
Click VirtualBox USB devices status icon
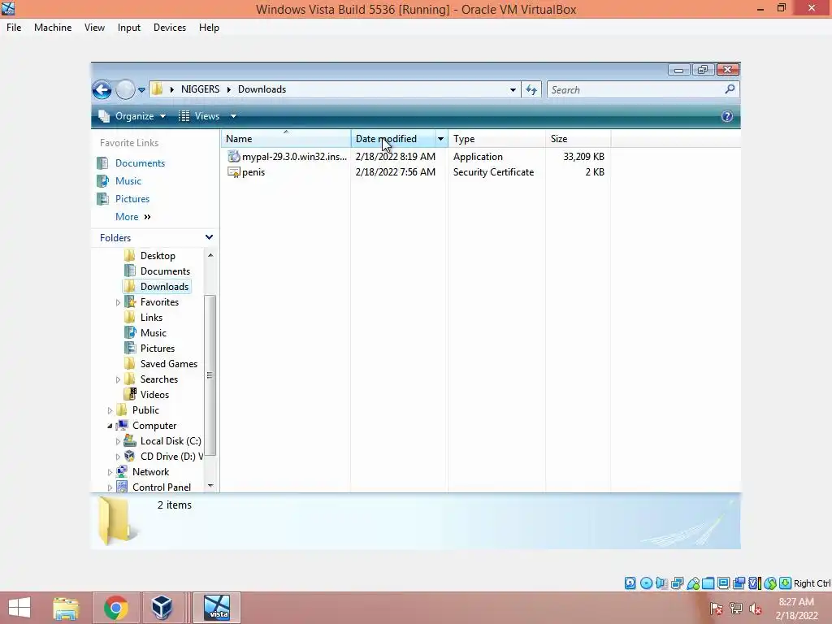[x=693, y=583]
